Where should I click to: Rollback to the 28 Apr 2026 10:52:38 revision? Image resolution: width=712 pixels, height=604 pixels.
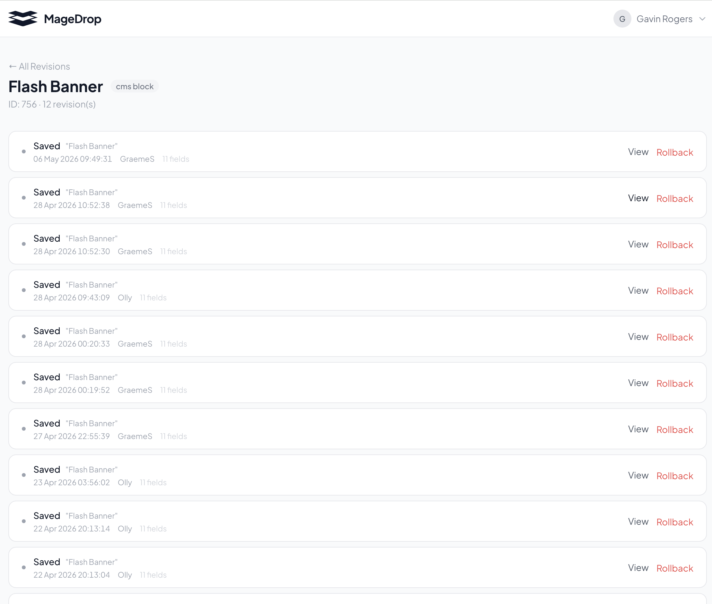coord(674,199)
